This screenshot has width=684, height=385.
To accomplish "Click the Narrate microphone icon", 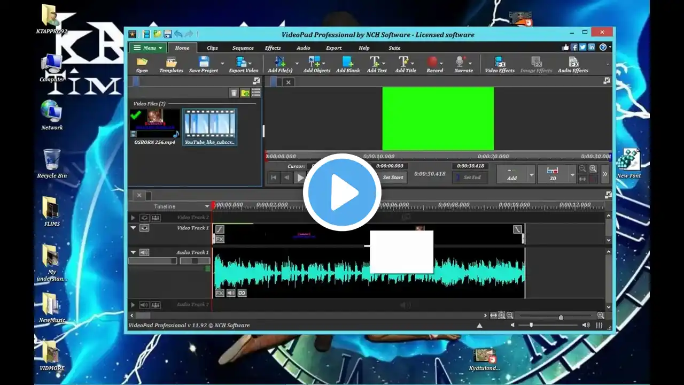I will pos(461,63).
